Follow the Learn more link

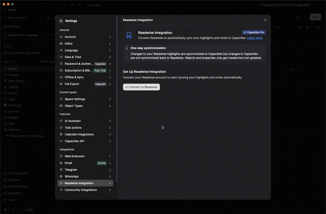coord(254,38)
